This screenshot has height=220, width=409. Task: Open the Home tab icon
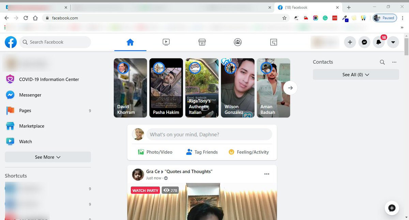point(130,42)
